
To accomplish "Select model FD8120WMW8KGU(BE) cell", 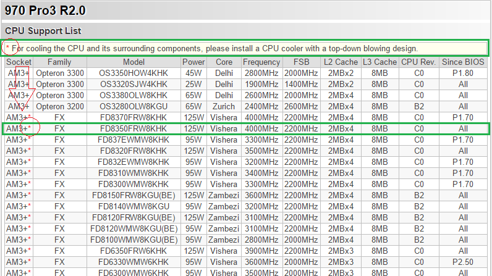I will coord(134,228).
